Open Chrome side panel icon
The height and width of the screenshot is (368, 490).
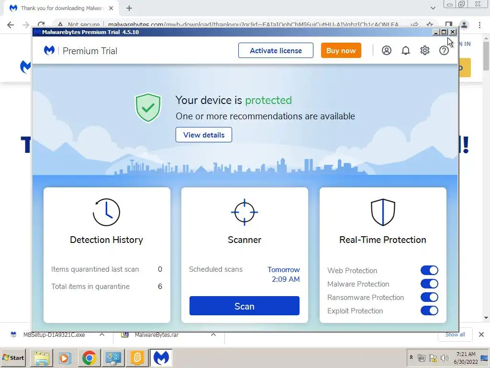(449, 24)
